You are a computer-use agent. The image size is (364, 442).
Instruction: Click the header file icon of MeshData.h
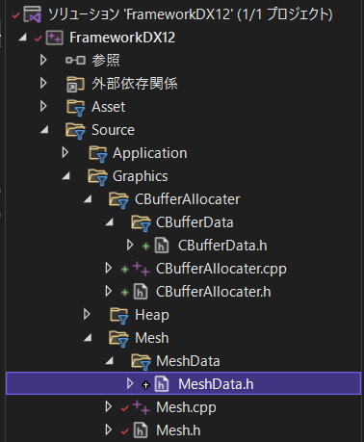162,384
